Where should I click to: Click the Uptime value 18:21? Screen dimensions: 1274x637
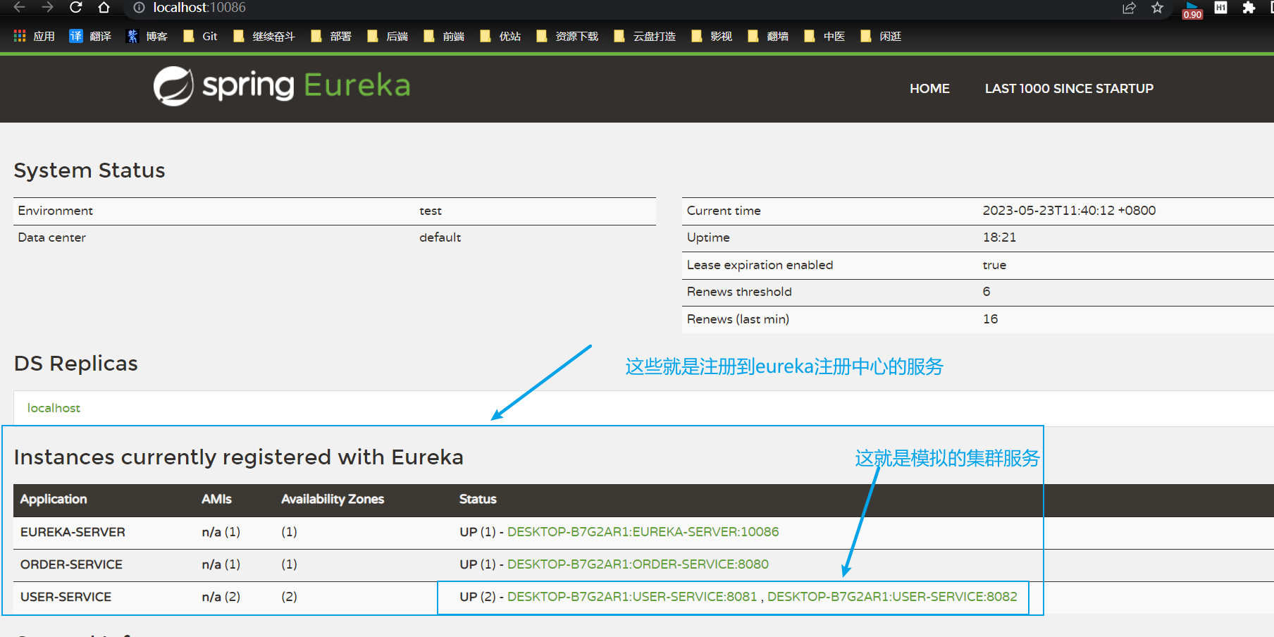(999, 237)
